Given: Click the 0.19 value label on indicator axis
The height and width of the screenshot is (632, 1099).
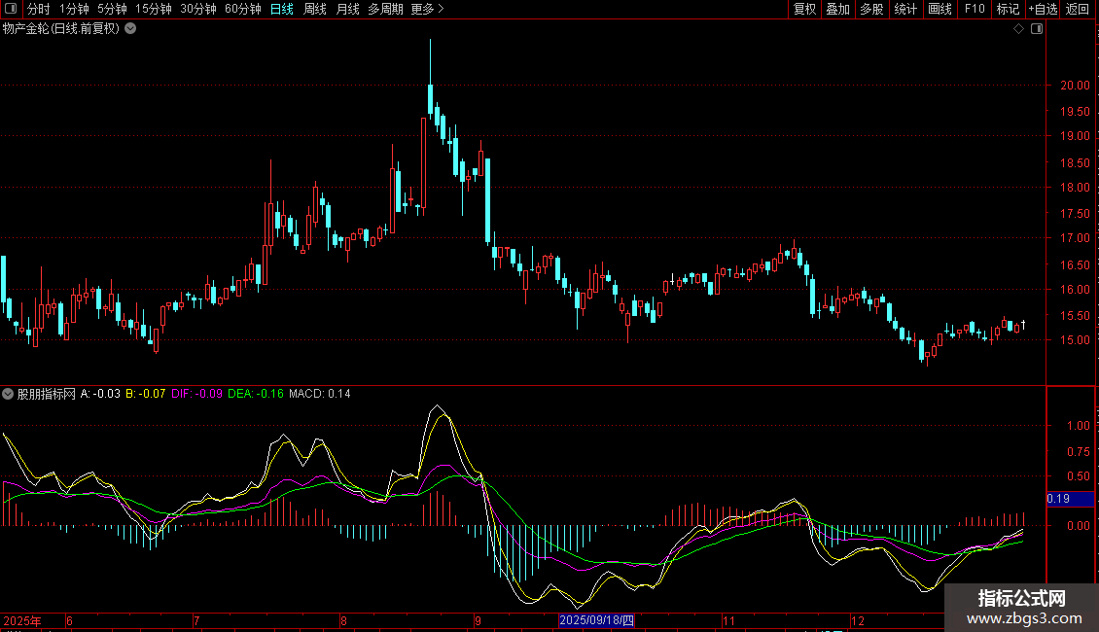Looking at the screenshot, I should point(1057,499).
